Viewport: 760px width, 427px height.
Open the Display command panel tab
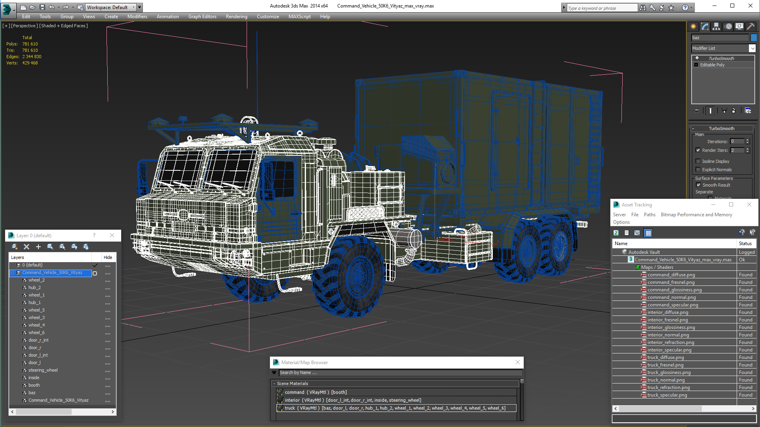point(739,26)
